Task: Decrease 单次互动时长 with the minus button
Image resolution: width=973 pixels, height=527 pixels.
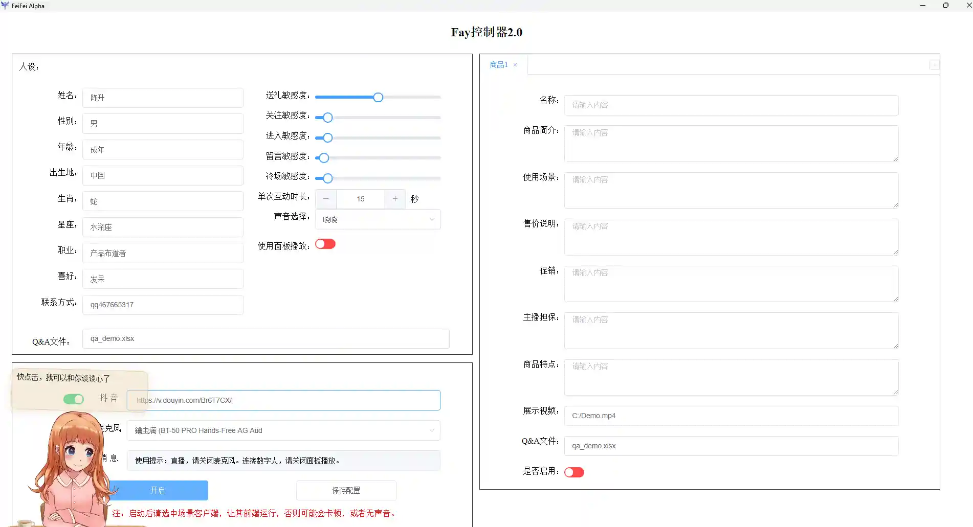Action: click(326, 199)
